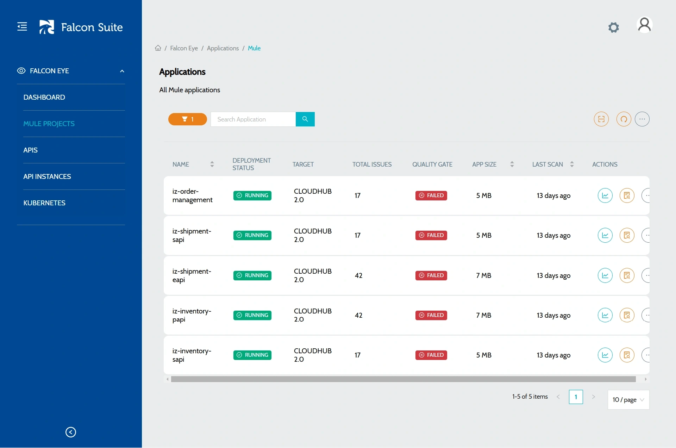Refresh the applications list
This screenshot has width=676, height=448.
[x=624, y=119]
